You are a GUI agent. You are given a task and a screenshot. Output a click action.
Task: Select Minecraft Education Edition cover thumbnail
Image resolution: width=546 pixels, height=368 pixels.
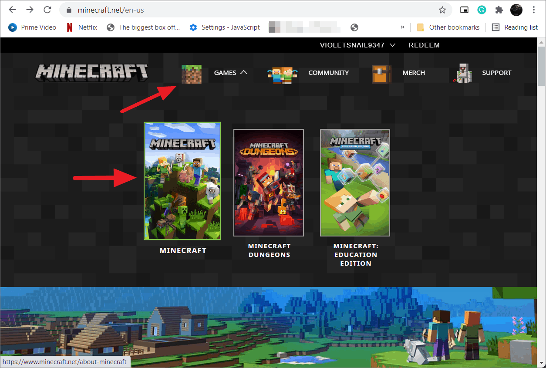[x=355, y=182]
